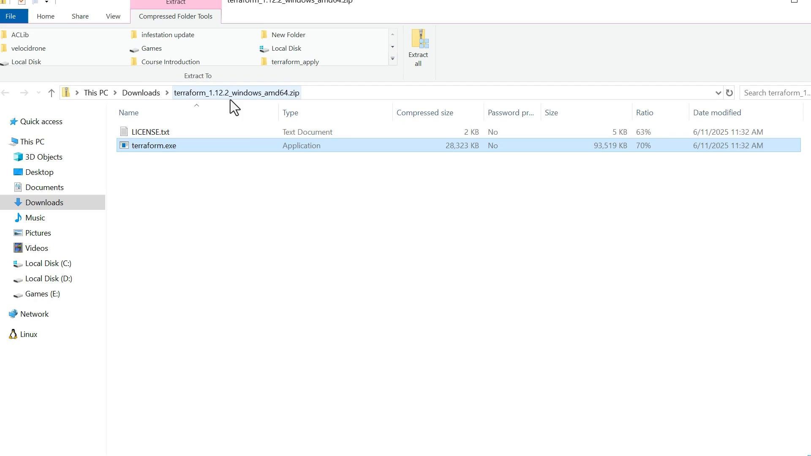Viewport: 811px width, 456px height.
Task: Click Downloads in the breadcrumb path
Action: tap(141, 93)
